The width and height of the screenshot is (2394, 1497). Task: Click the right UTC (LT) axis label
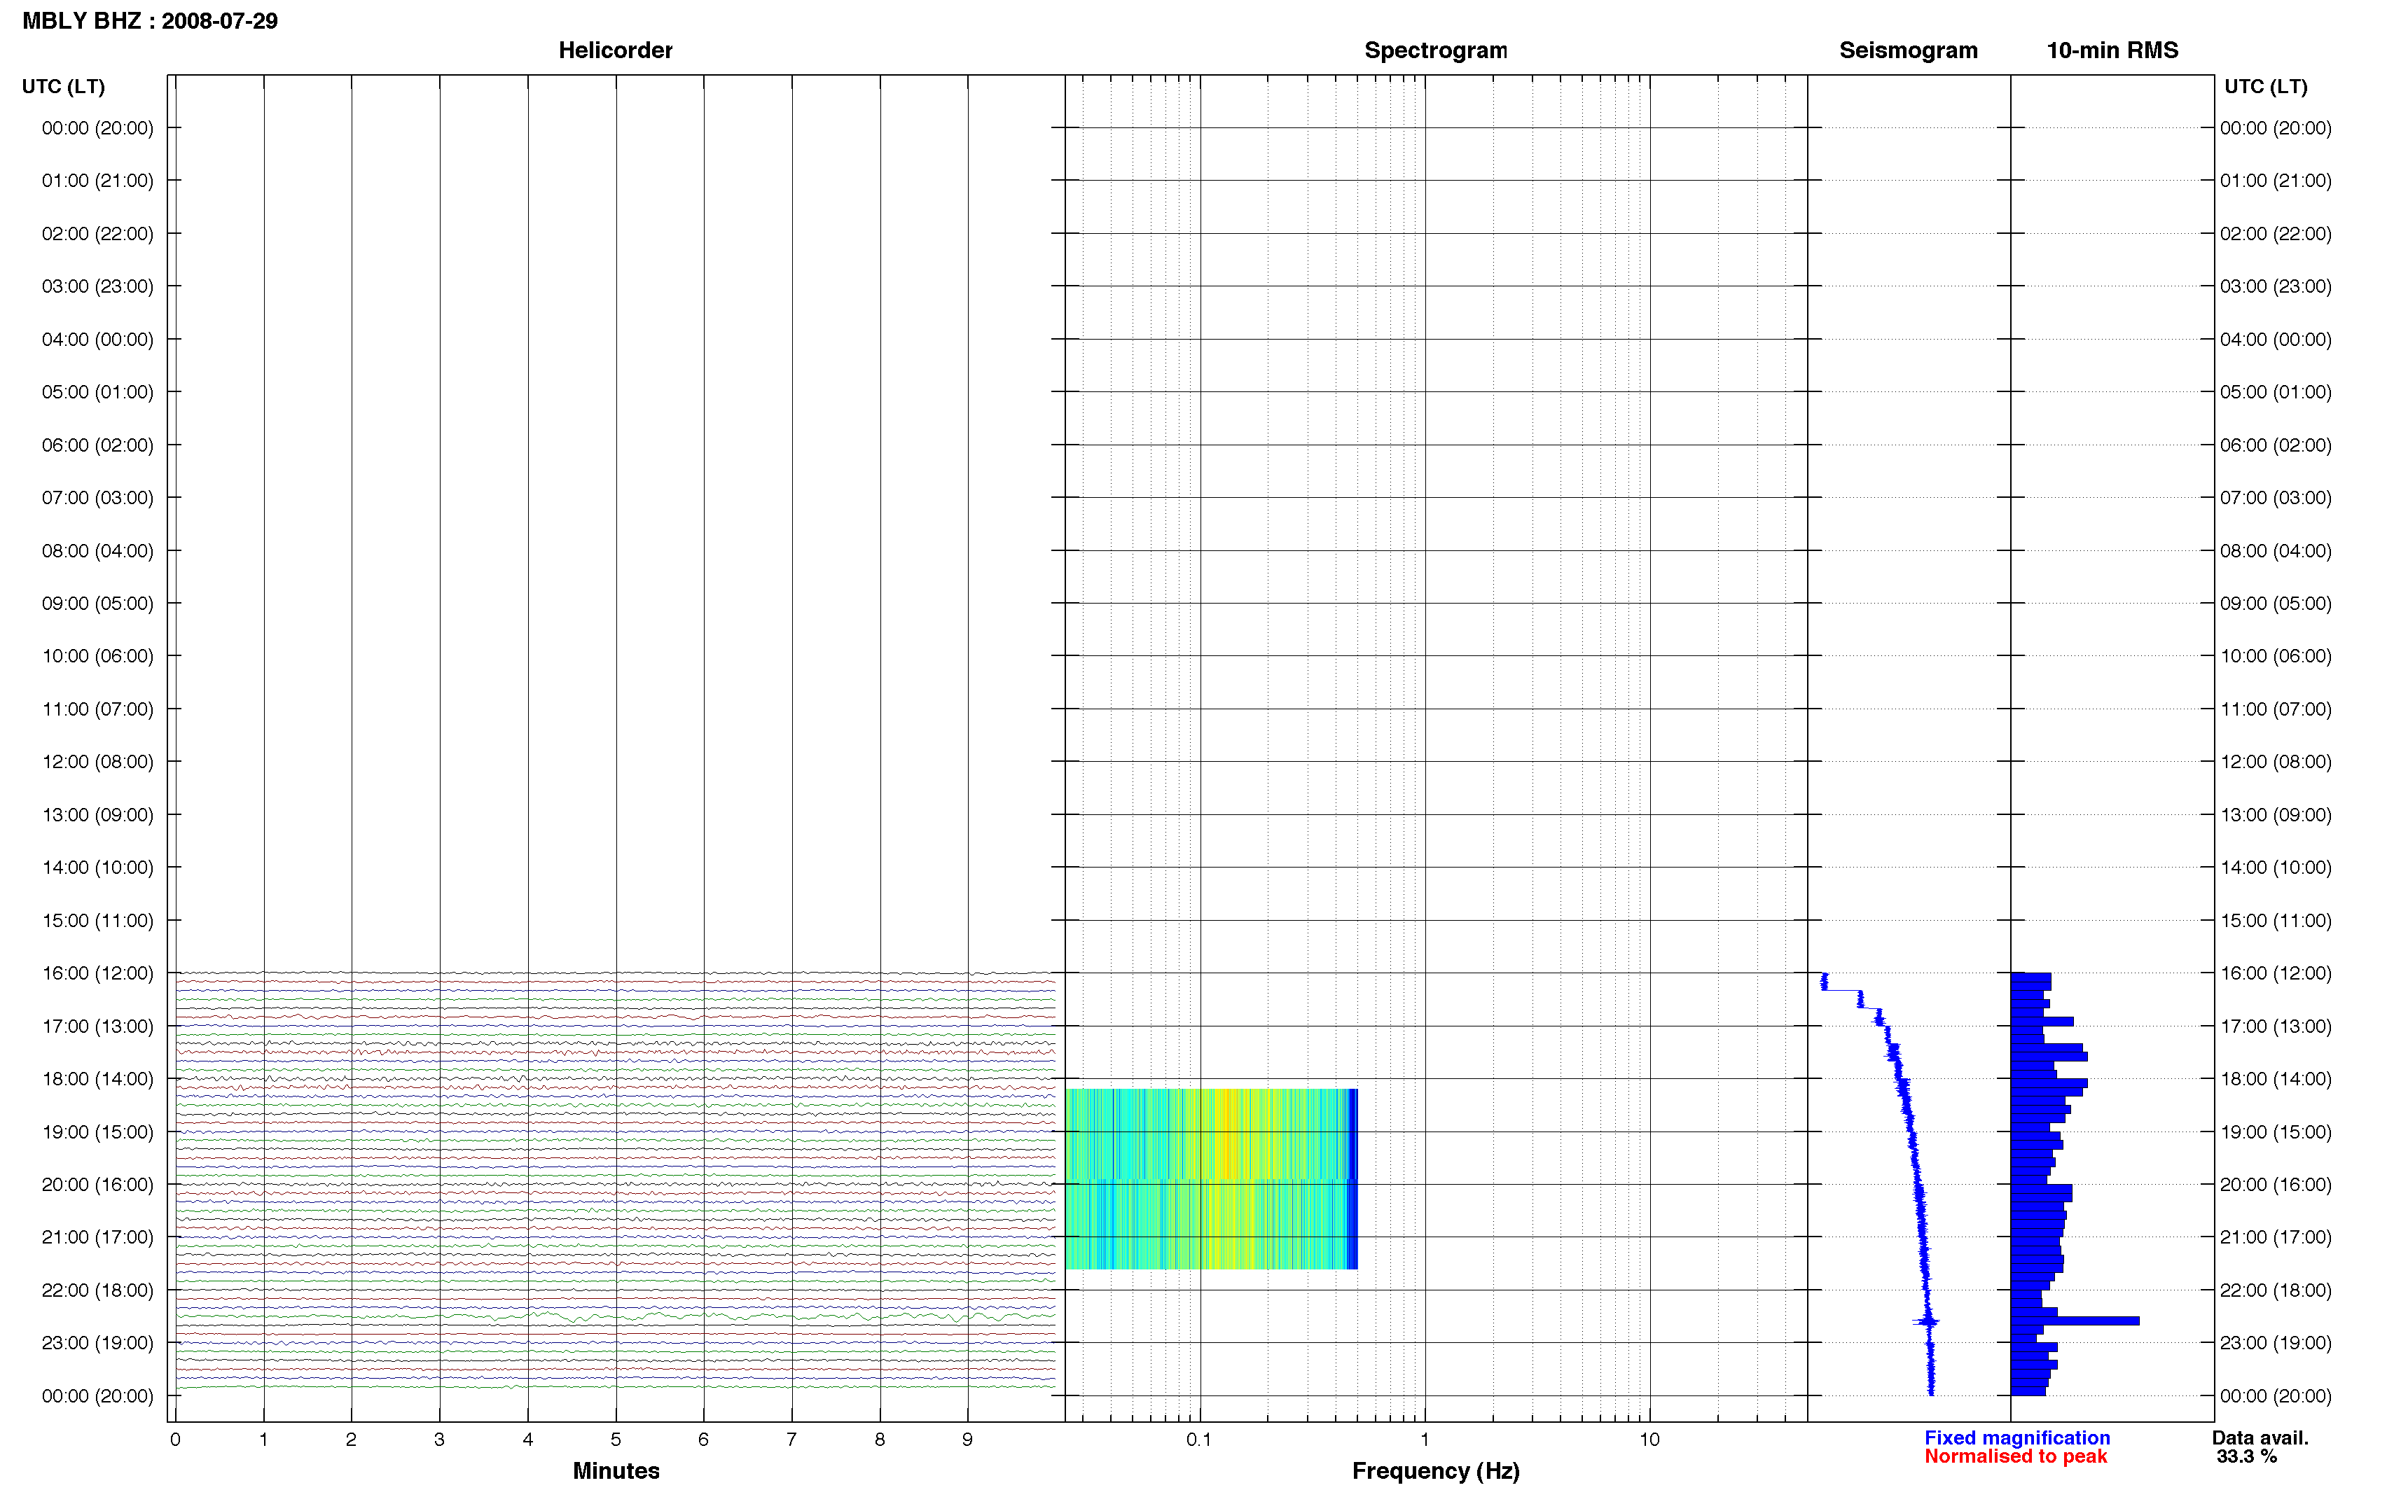pyautogui.click(x=2265, y=86)
